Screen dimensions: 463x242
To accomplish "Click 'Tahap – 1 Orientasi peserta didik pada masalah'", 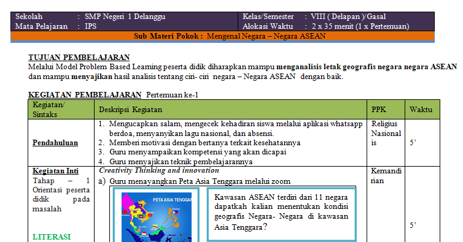I will click(61, 195).
